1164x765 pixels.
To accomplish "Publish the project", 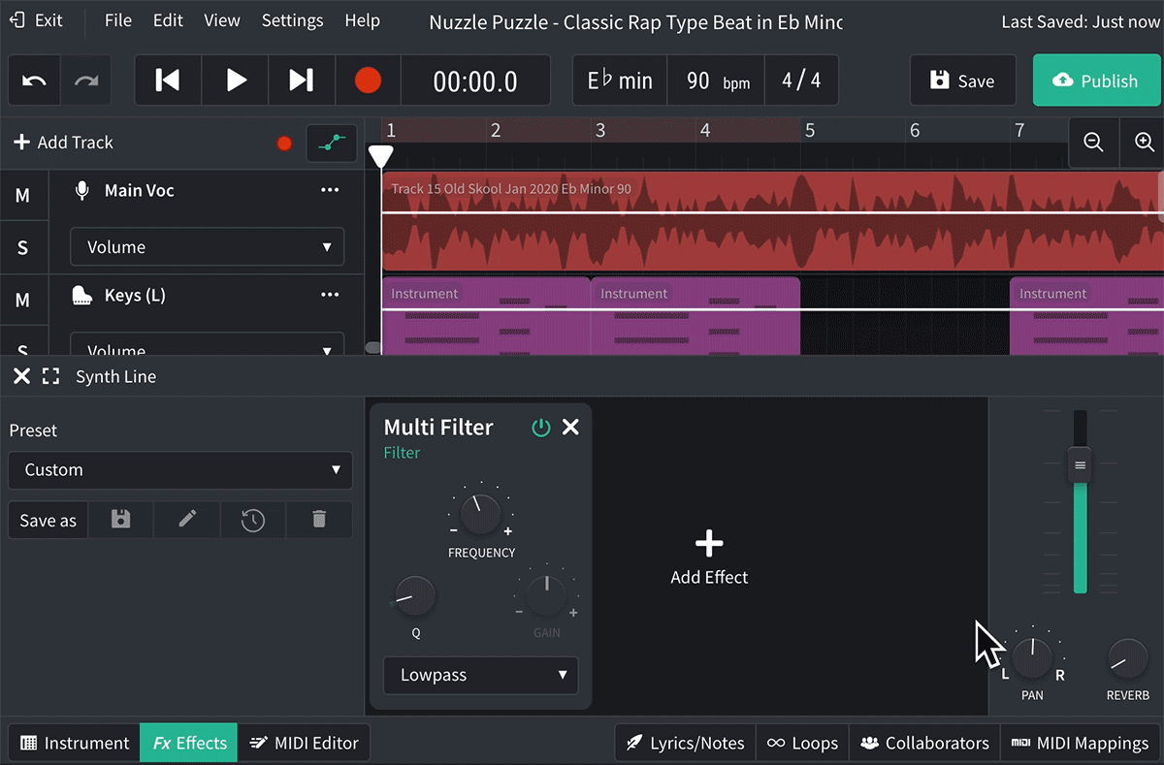I will click(x=1097, y=80).
